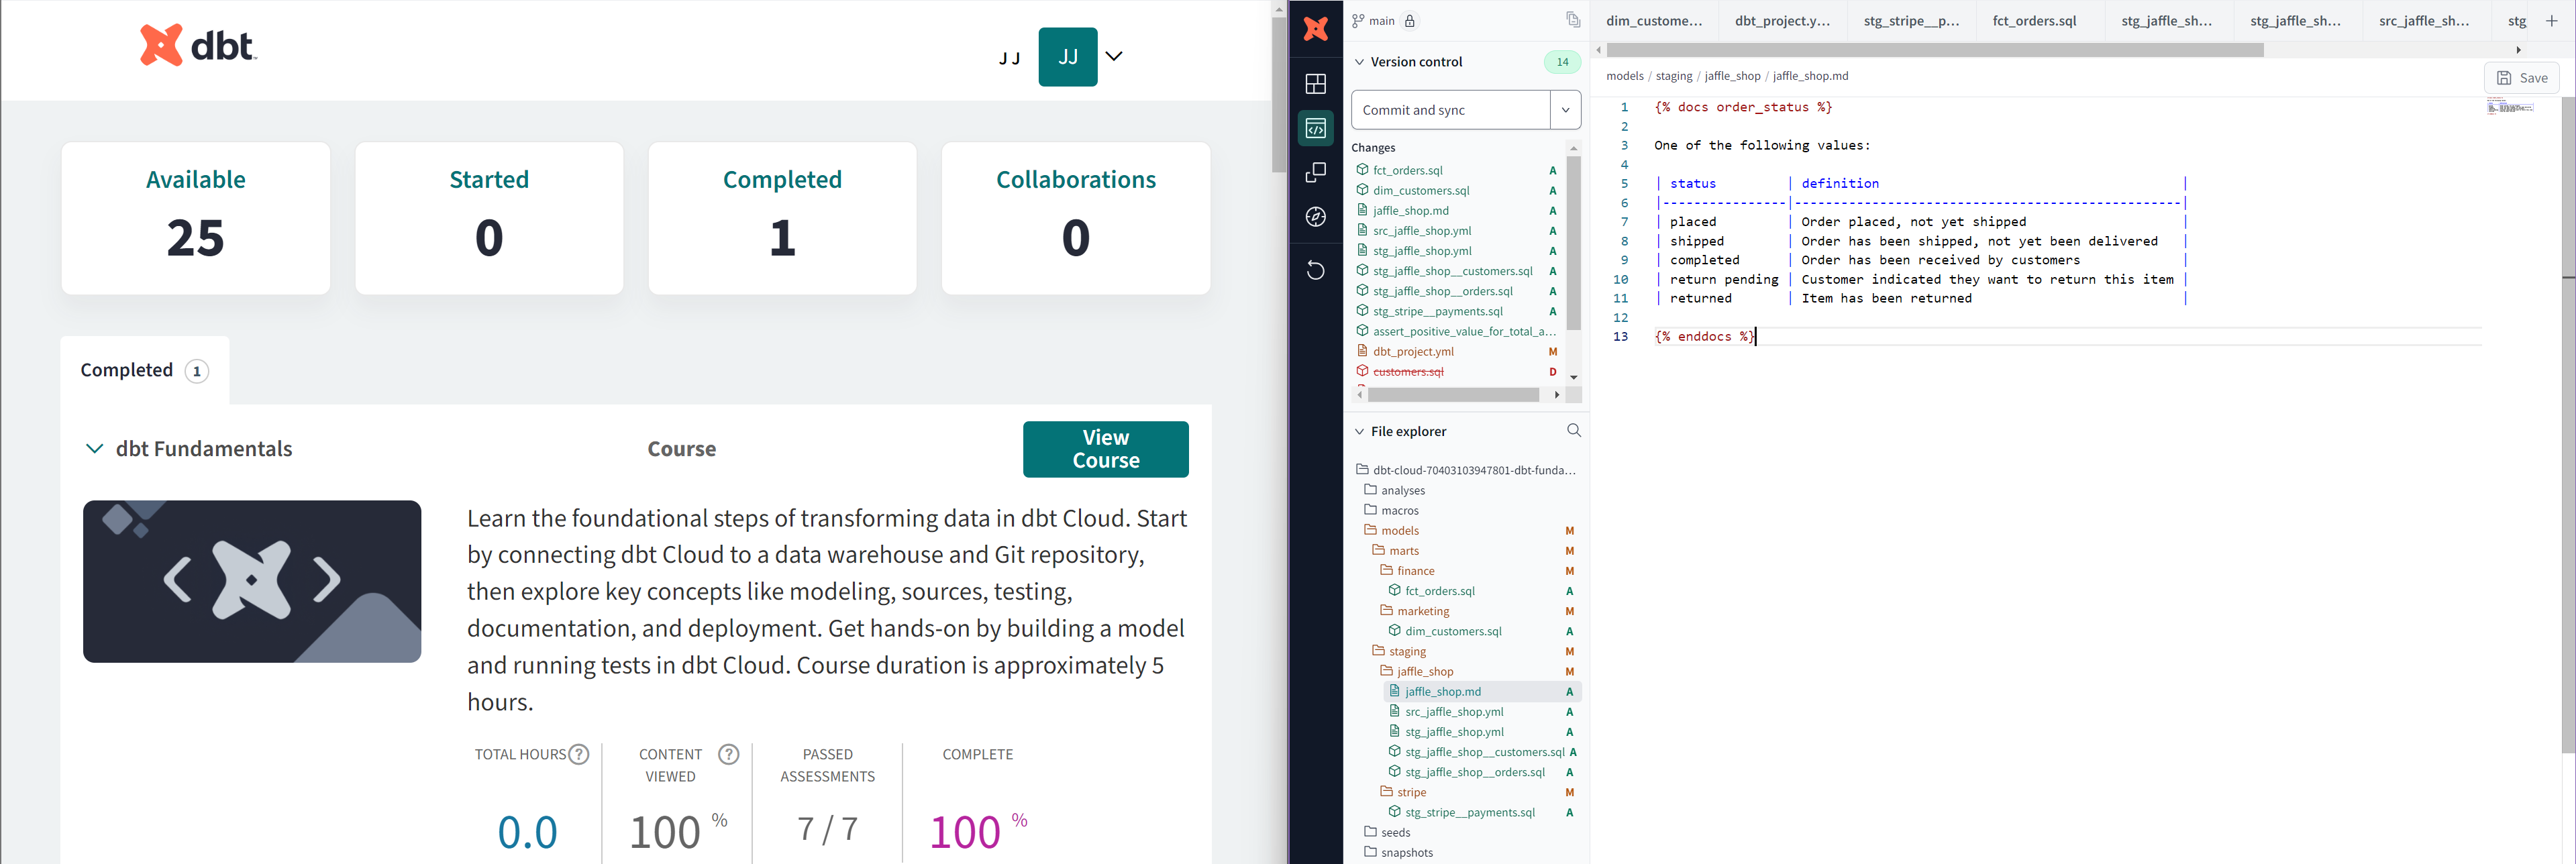Click the staging breadcrumb in editor path
The image size is (2576, 864).
click(1674, 76)
